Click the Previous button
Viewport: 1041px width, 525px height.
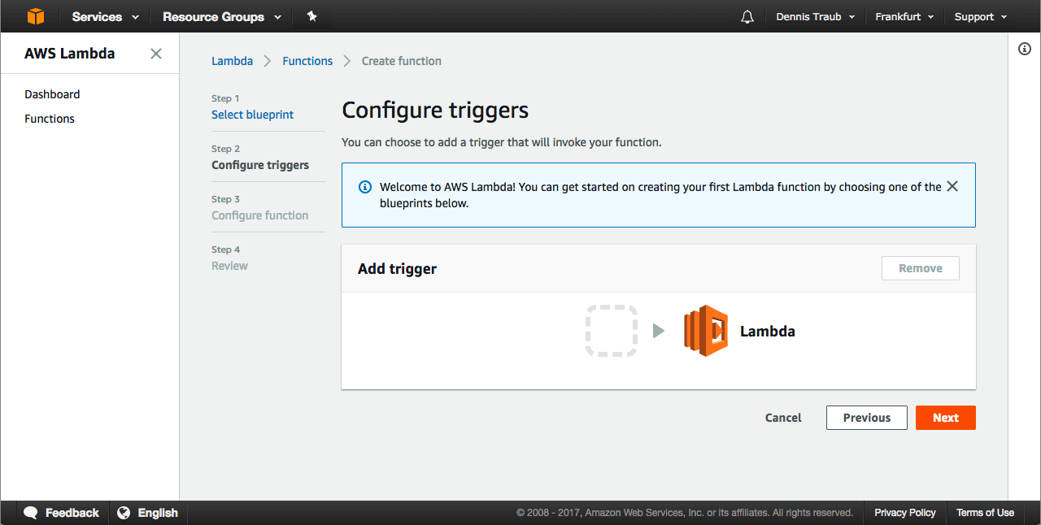(x=866, y=418)
